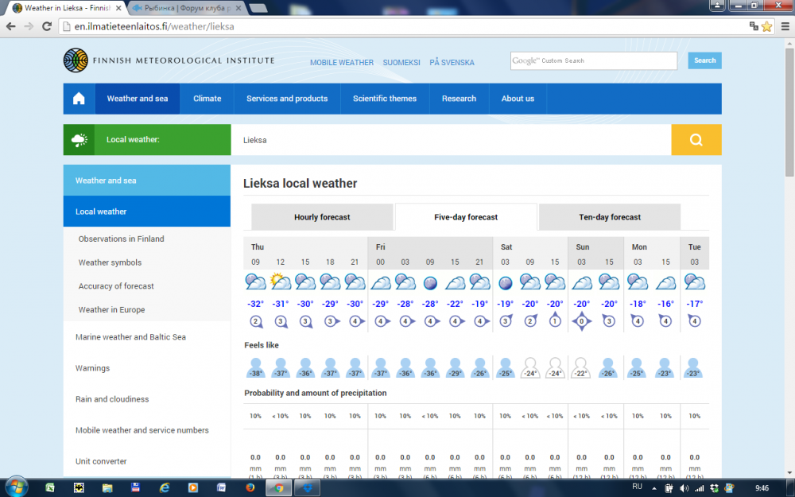Open the Services and products menu
The width and height of the screenshot is (795, 497).
pos(287,99)
